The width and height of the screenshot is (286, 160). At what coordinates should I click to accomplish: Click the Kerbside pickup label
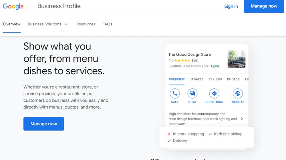[x=228, y=134]
